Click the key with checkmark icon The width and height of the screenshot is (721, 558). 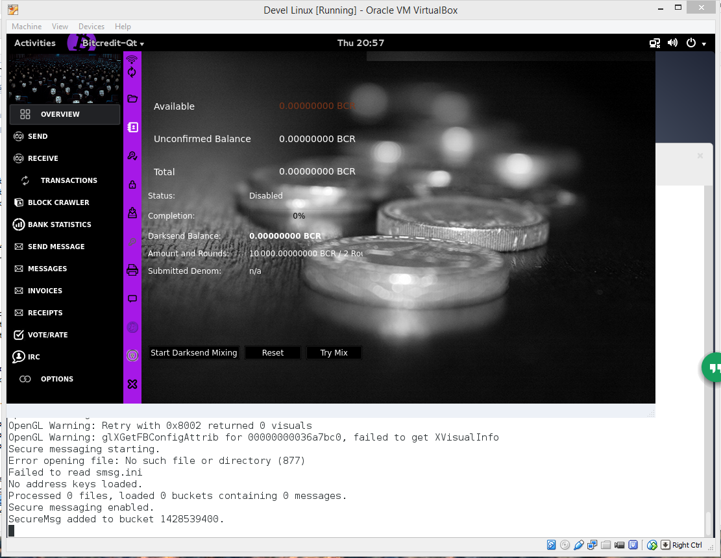(x=132, y=156)
